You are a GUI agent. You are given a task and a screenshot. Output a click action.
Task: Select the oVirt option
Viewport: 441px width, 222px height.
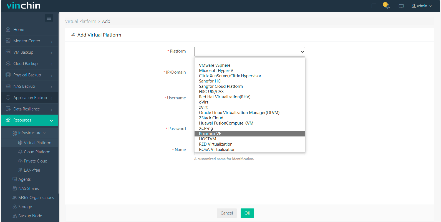coord(250,102)
